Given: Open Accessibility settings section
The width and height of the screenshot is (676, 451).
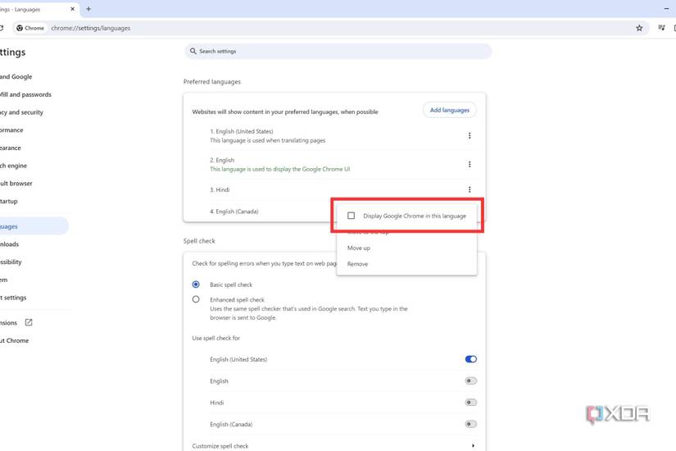Looking at the screenshot, I should click(11, 262).
